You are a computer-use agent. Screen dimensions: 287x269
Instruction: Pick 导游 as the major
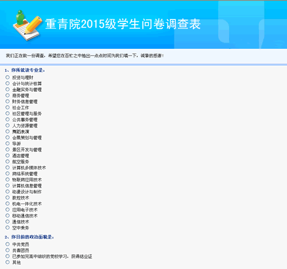coord(7,143)
